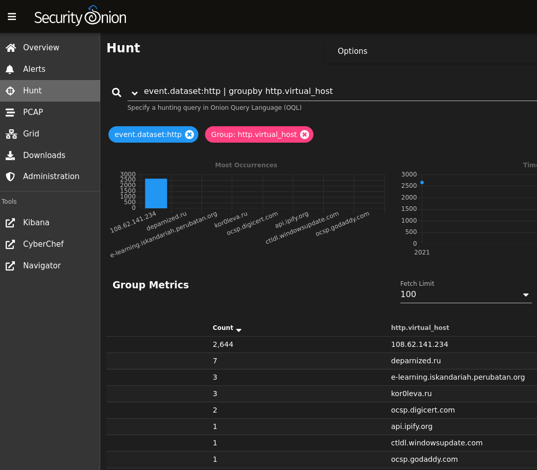Click the Security Onion logo
537x470 pixels.
80,16
